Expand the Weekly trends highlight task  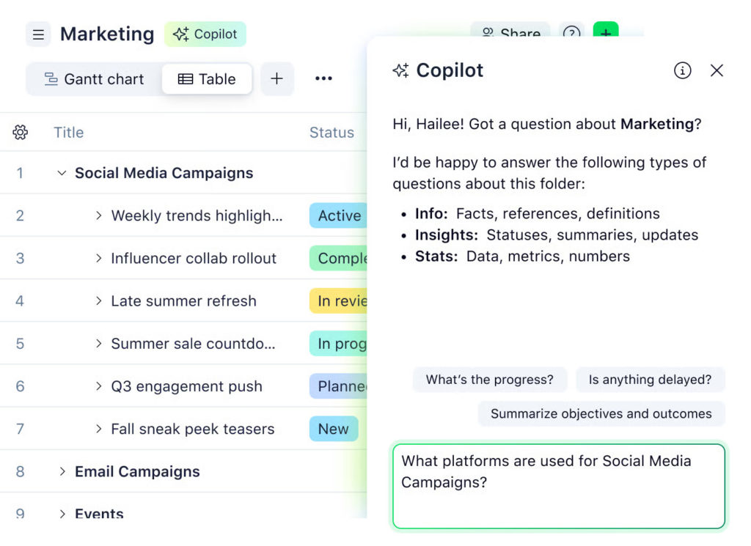coord(97,215)
